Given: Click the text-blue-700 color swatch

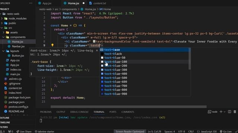Looking at the screenshot, I should (102, 86).
